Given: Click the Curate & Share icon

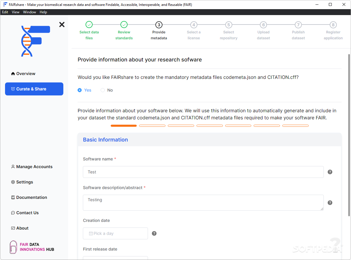Looking at the screenshot, I should pos(13,89).
